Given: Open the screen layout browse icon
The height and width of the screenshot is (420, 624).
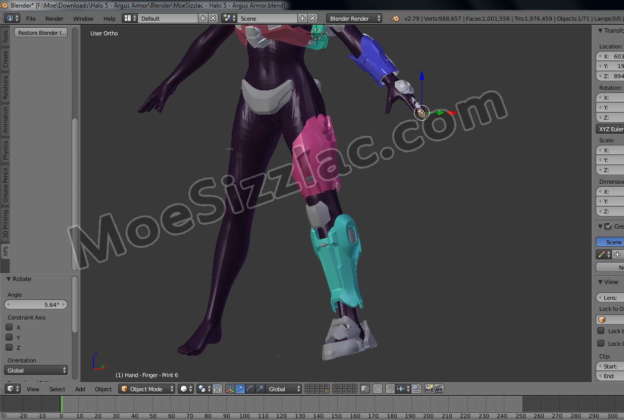Looking at the screenshot, I should [130, 18].
